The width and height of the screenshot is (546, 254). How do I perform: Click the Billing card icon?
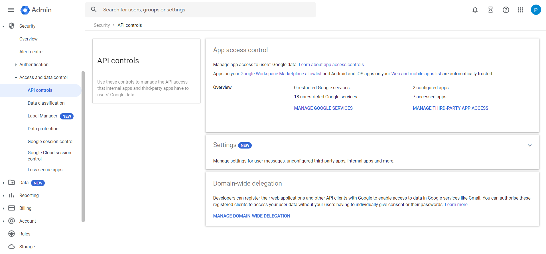coord(11,208)
